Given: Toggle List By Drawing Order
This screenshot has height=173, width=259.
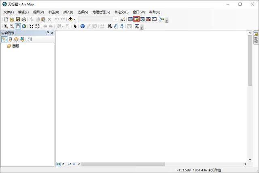Looking at the screenshot, I should (x=4, y=39).
